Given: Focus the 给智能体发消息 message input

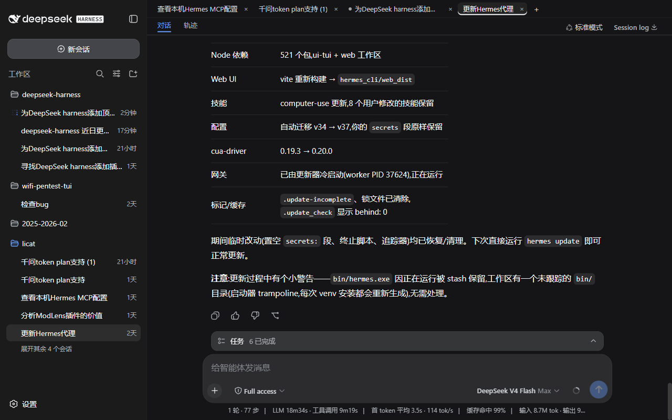Looking at the screenshot, I should (x=407, y=367).
